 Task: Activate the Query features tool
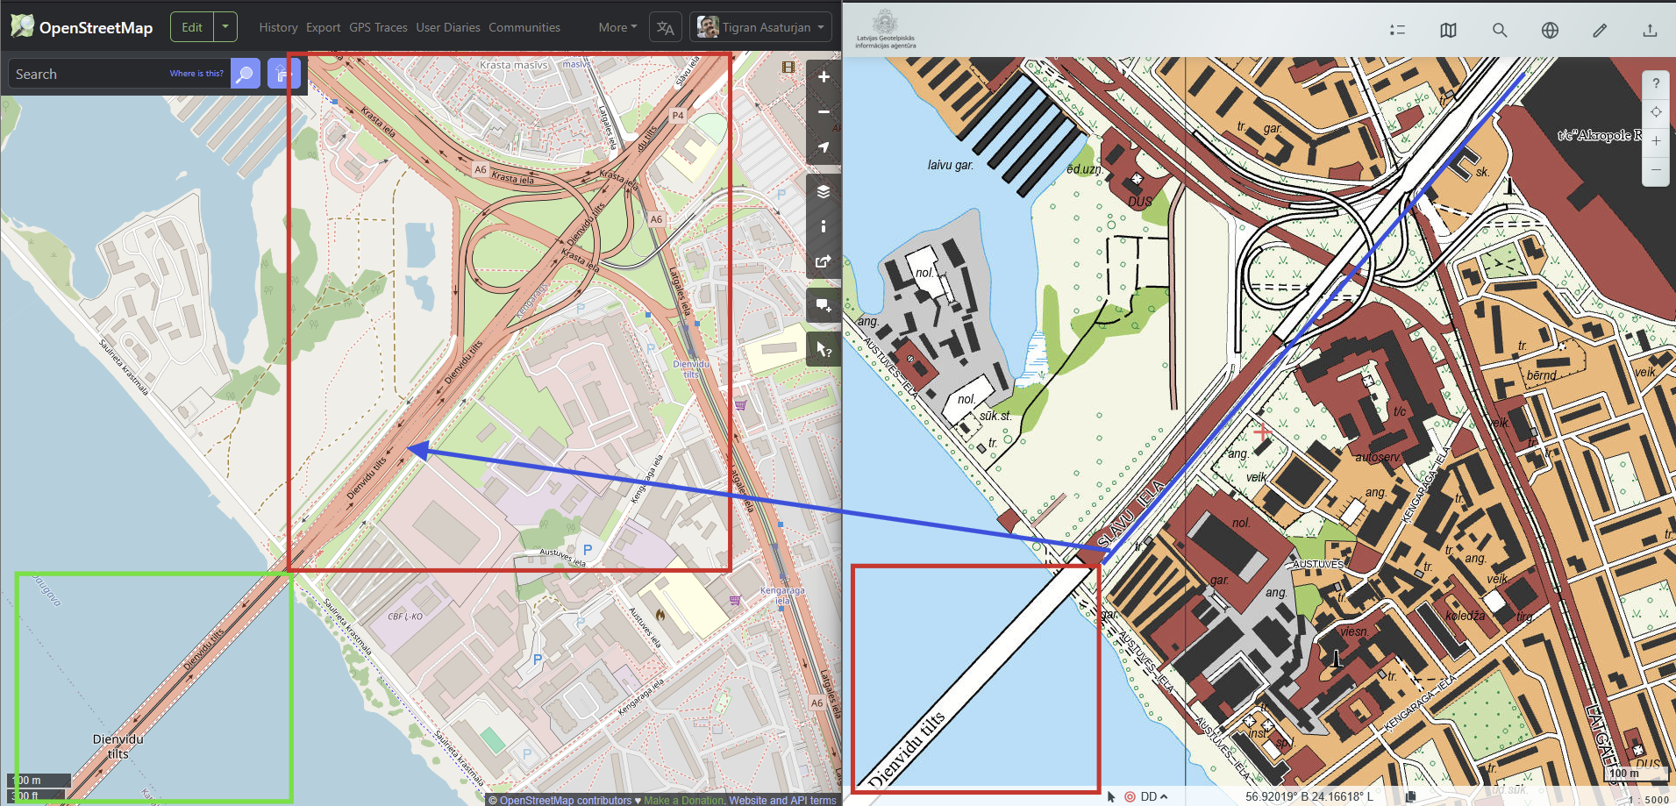tap(823, 350)
